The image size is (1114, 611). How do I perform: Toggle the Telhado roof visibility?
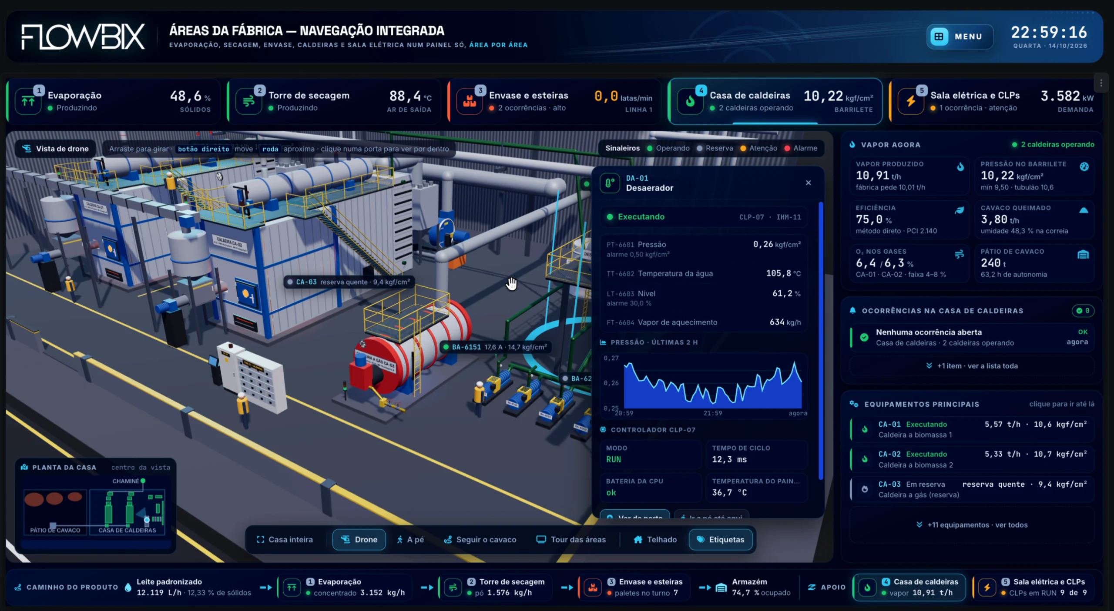pos(655,539)
